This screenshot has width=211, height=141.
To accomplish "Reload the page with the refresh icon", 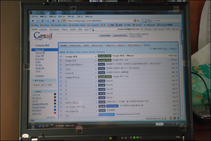I will pyautogui.click(x=43, y=21).
